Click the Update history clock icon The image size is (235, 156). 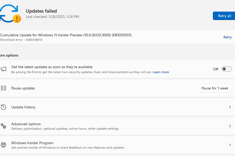tap(3, 107)
